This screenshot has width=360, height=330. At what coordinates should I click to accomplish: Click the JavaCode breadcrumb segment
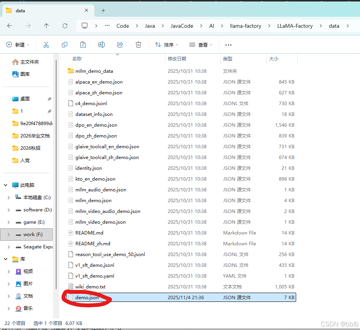coord(182,26)
